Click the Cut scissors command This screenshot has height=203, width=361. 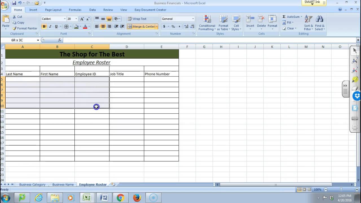[x=17, y=17]
